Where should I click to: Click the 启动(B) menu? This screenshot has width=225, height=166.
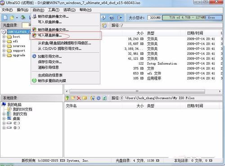(x=38, y=10)
